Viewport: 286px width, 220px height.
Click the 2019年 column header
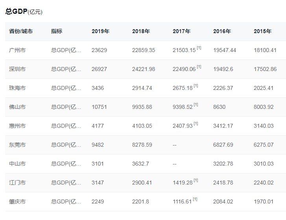(x=100, y=31)
